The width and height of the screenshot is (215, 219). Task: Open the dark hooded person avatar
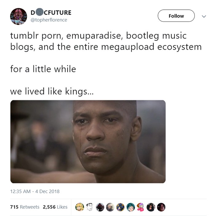pos(151,207)
